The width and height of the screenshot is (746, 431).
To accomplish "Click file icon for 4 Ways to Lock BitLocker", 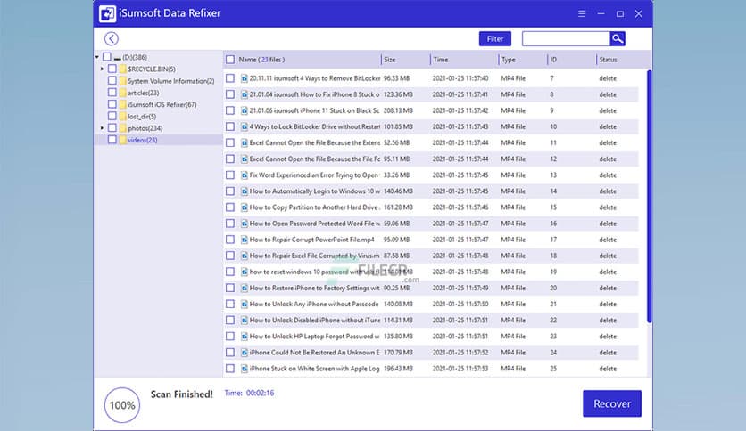I will click(x=245, y=126).
